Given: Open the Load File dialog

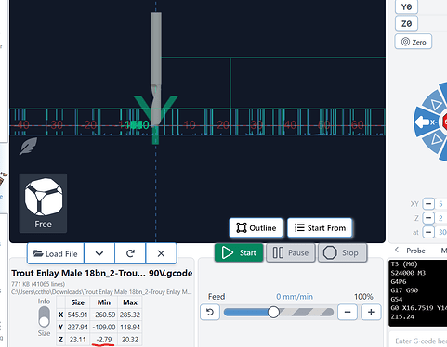Looking at the screenshot, I should coord(56,253).
